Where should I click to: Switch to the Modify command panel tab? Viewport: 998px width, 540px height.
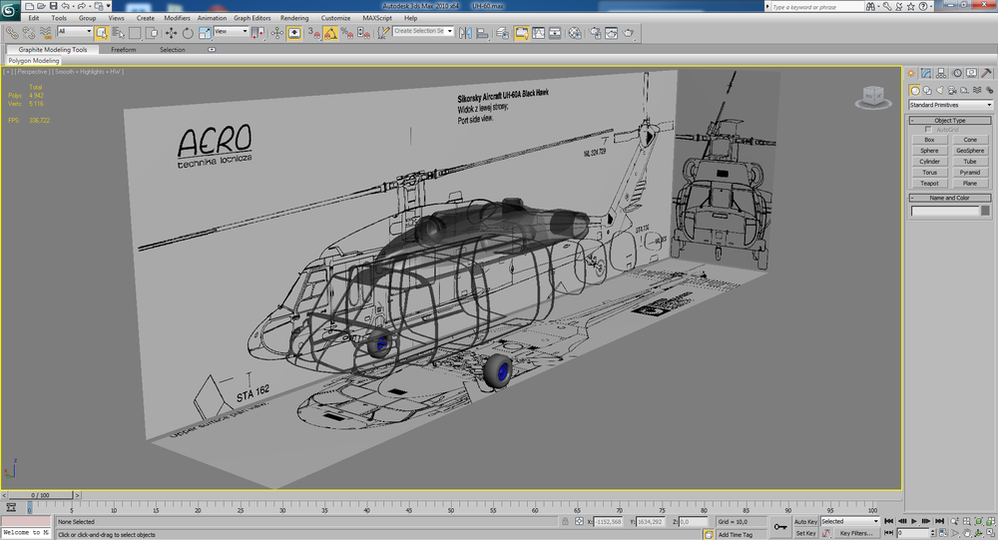[926, 73]
